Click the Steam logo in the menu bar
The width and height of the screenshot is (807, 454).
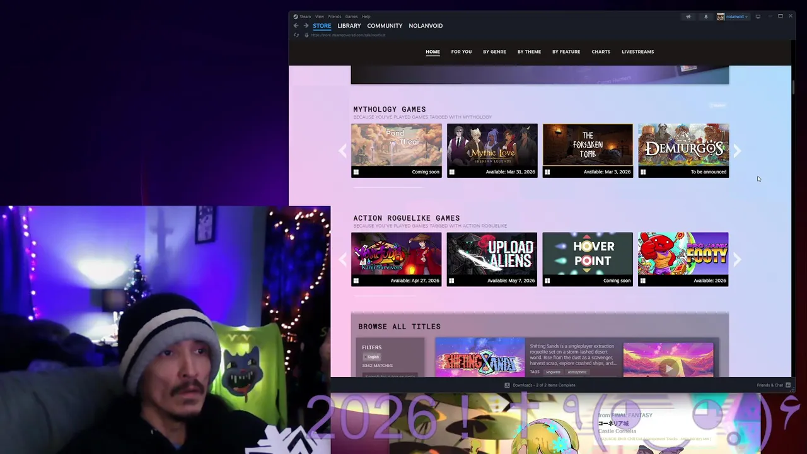click(x=295, y=16)
